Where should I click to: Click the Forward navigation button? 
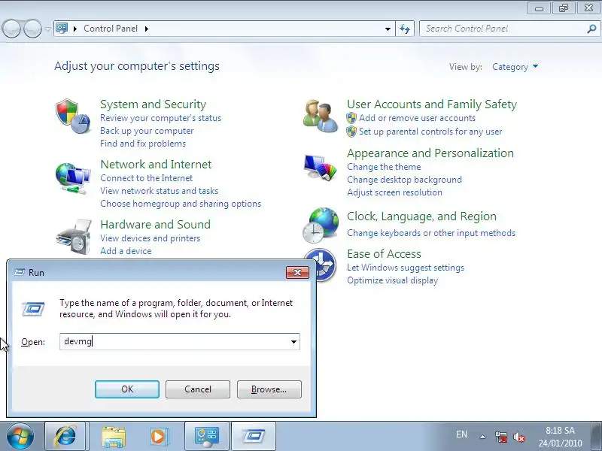(x=32, y=29)
